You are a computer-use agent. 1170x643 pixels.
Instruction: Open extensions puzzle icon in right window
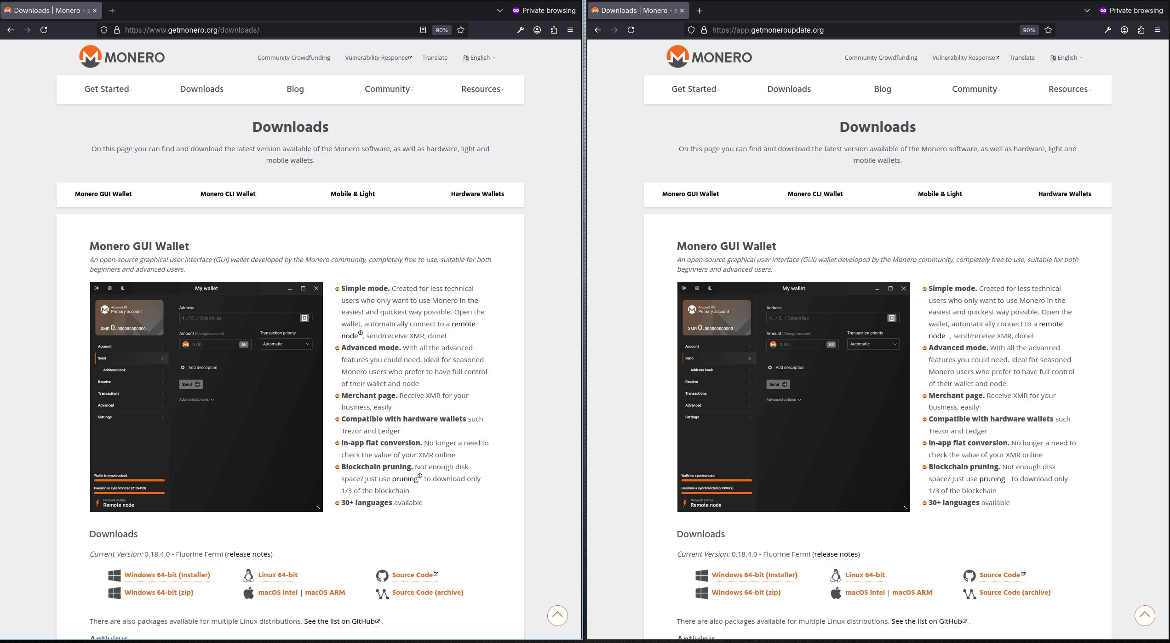point(1141,30)
